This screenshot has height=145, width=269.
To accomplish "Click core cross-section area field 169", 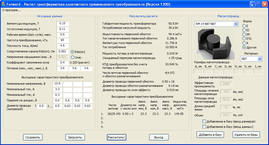I will (x=226, y=92).
